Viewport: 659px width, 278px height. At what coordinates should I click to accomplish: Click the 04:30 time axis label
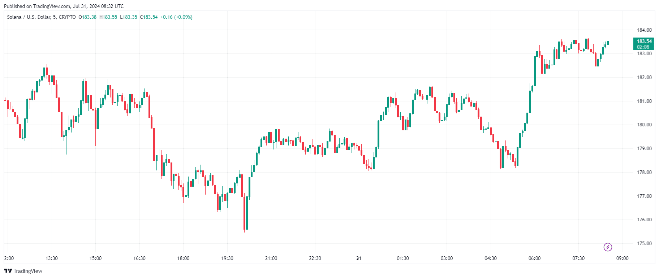tap(491, 258)
